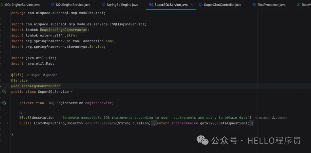Screen dimensions: 311x153
Task: Close the SuperSQLService.java tab
Action: 191,5
